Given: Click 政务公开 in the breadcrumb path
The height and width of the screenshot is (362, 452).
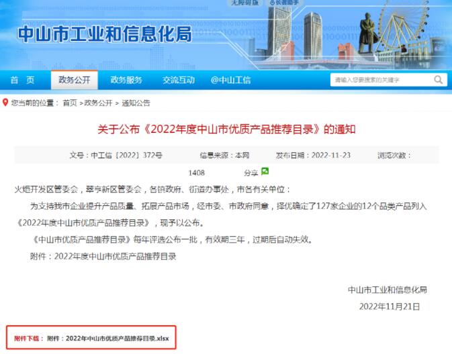Looking at the screenshot, I should pyautogui.click(x=99, y=103).
